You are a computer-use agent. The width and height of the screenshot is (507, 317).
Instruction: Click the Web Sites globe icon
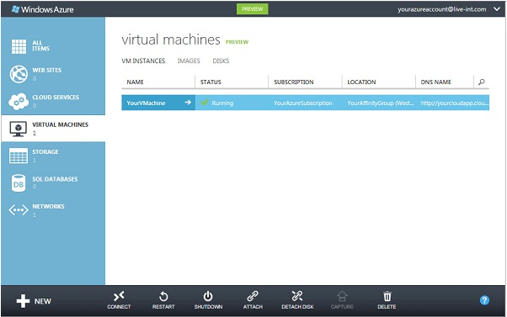pos(19,74)
